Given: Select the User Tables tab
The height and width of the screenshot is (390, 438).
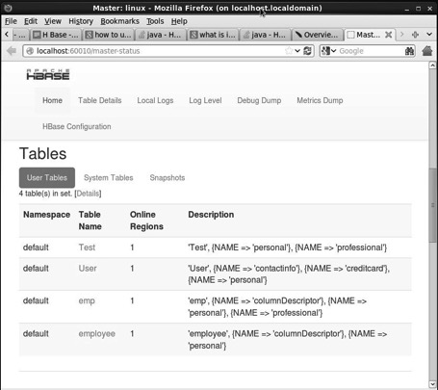Looking at the screenshot, I should pyautogui.click(x=47, y=177).
